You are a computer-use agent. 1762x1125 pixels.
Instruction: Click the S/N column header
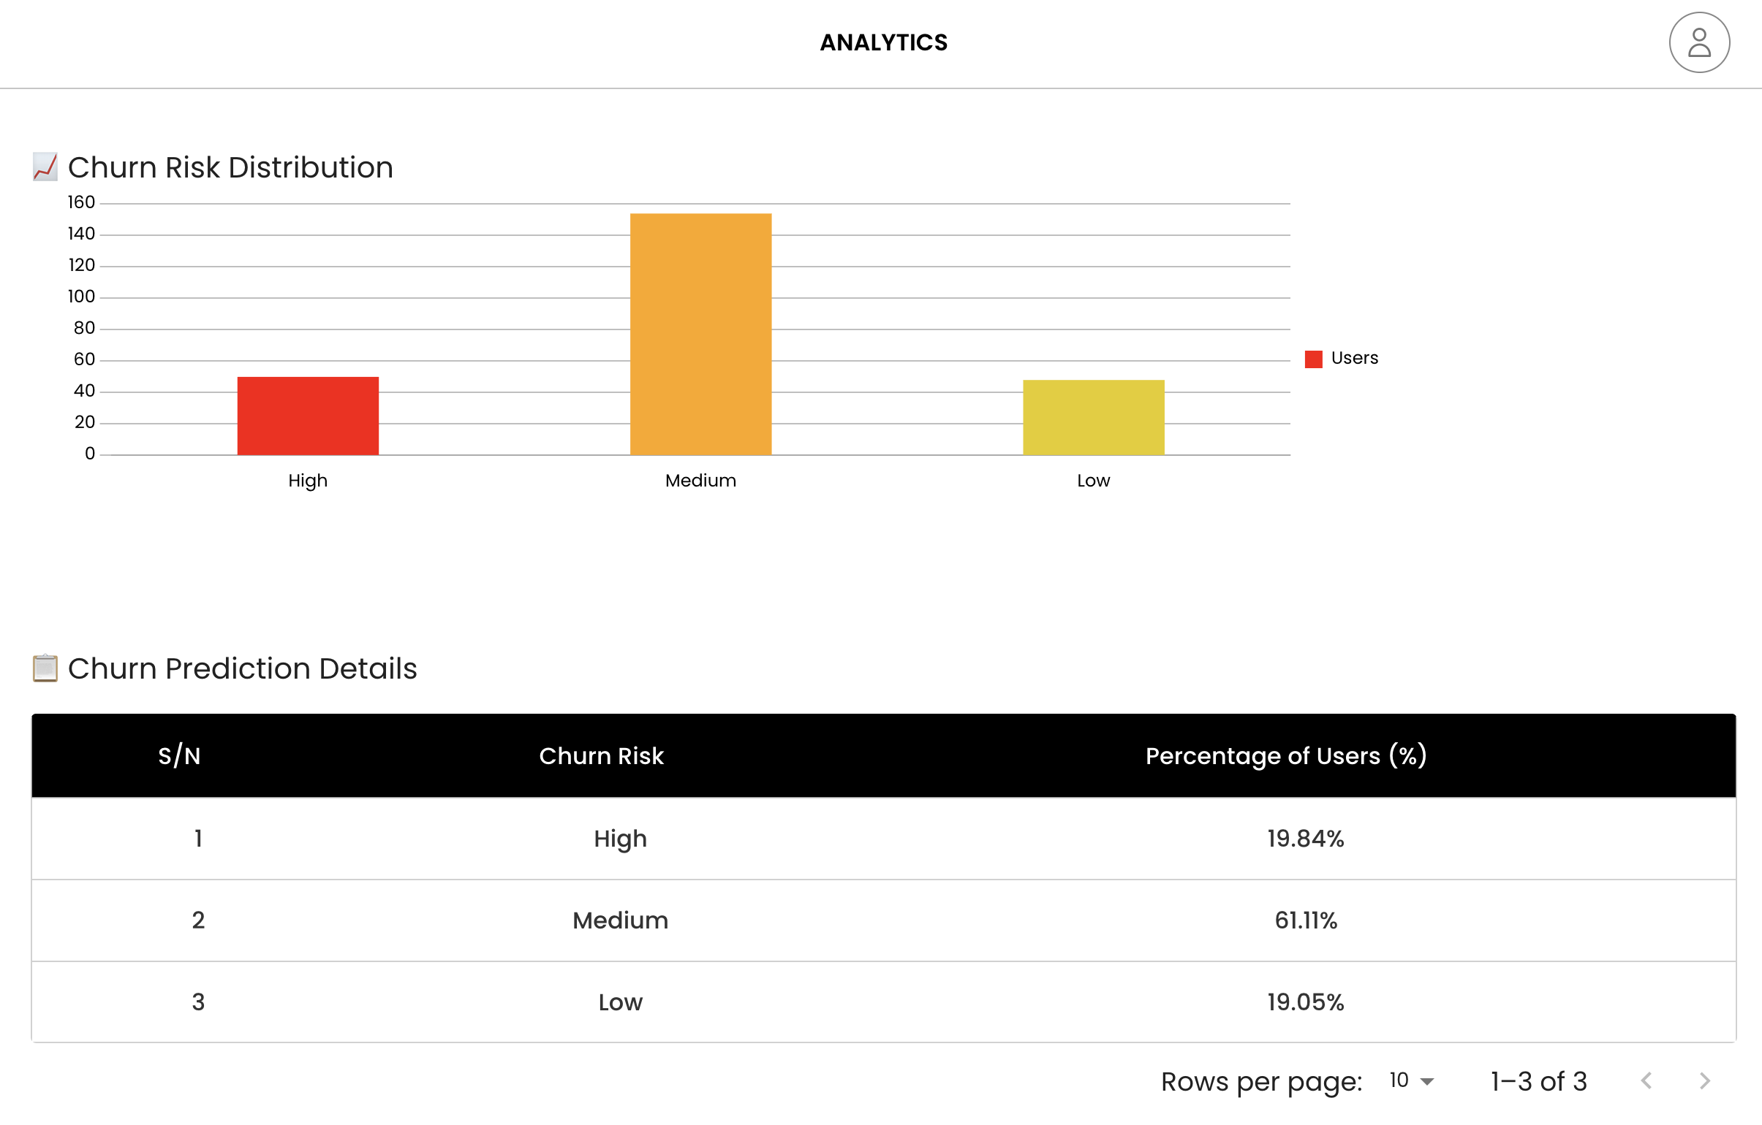(x=179, y=755)
